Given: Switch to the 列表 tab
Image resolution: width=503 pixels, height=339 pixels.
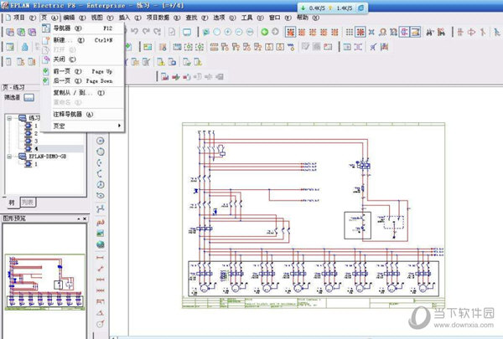Looking at the screenshot, I should pyautogui.click(x=28, y=203).
